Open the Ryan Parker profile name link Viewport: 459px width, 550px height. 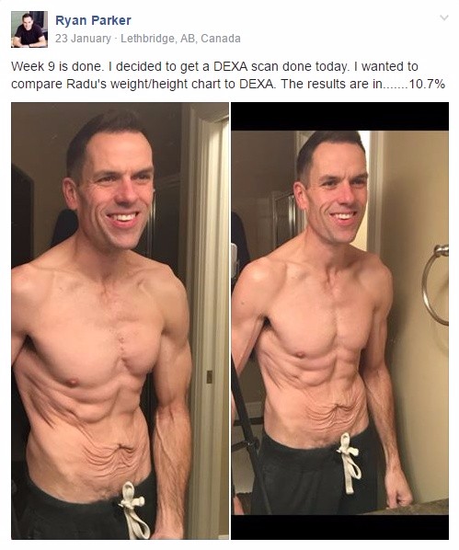tap(93, 20)
